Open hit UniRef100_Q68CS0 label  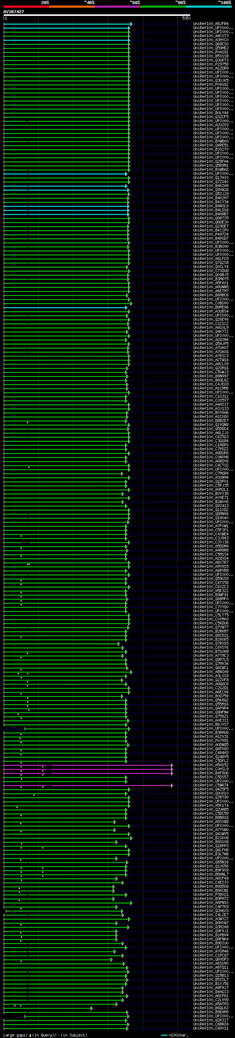point(211,44)
